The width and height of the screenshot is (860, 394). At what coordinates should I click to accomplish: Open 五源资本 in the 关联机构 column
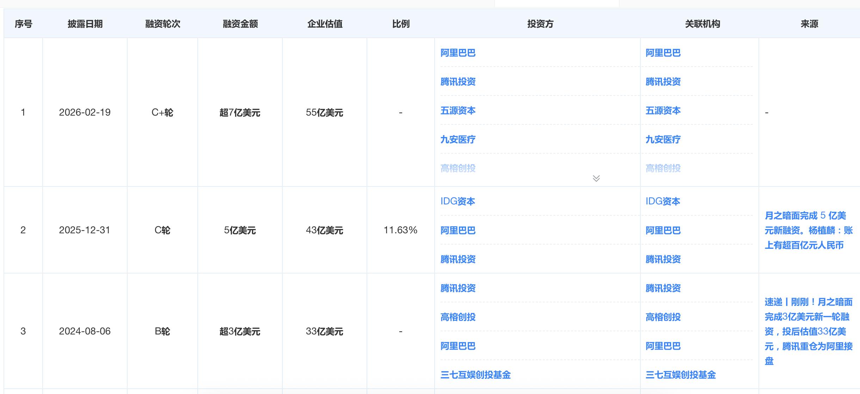[663, 111]
